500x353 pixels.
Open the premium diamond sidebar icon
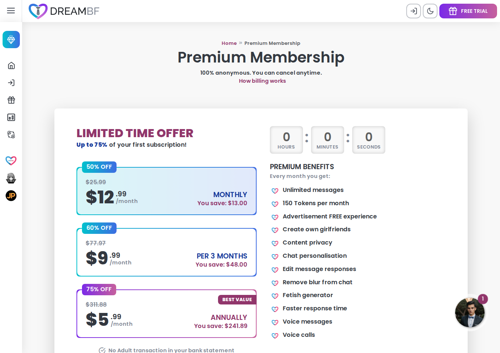11,40
